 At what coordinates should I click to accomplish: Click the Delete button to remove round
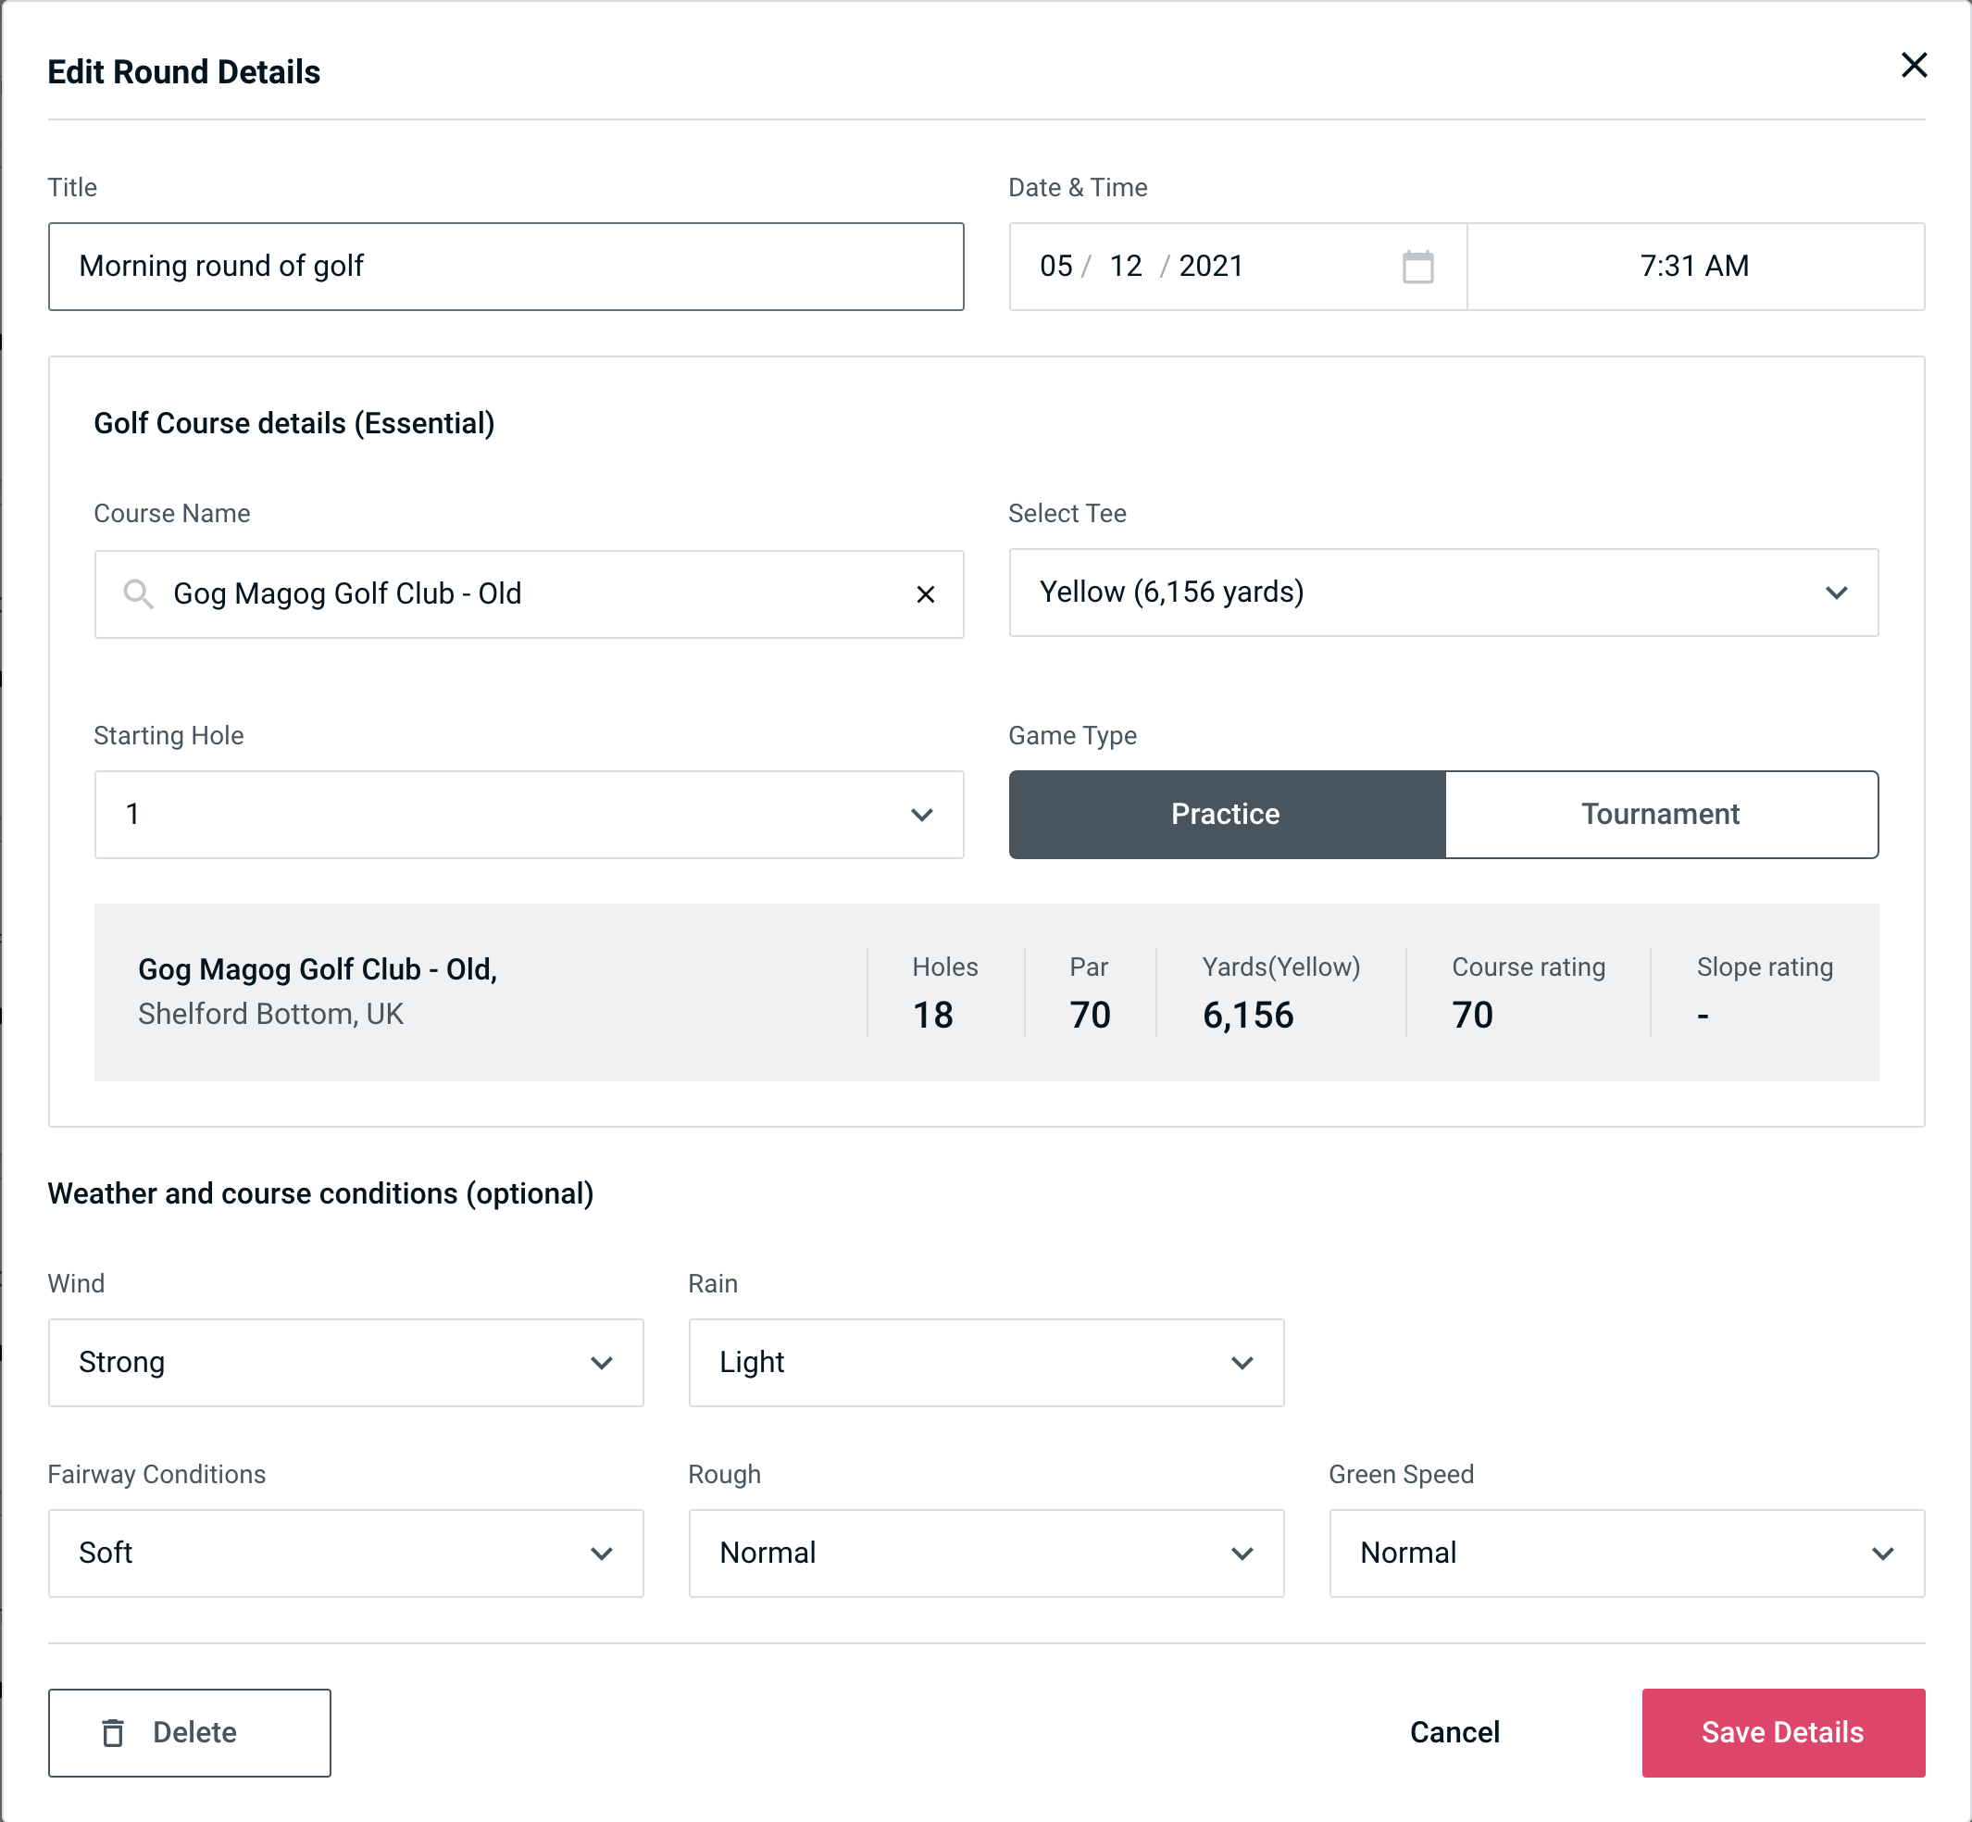[x=191, y=1731]
